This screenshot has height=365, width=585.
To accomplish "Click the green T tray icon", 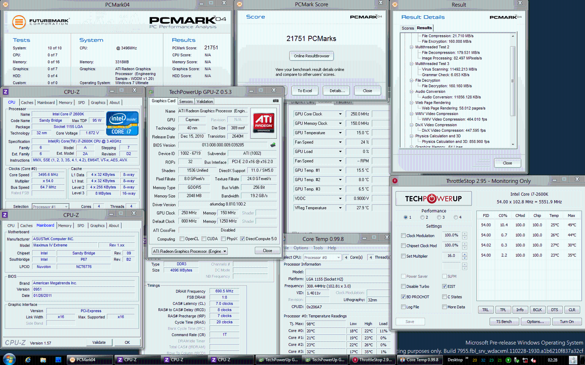I will point(508,360).
